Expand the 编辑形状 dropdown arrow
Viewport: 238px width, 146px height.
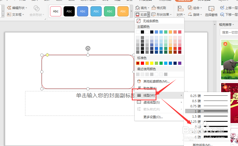pos(26,8)
